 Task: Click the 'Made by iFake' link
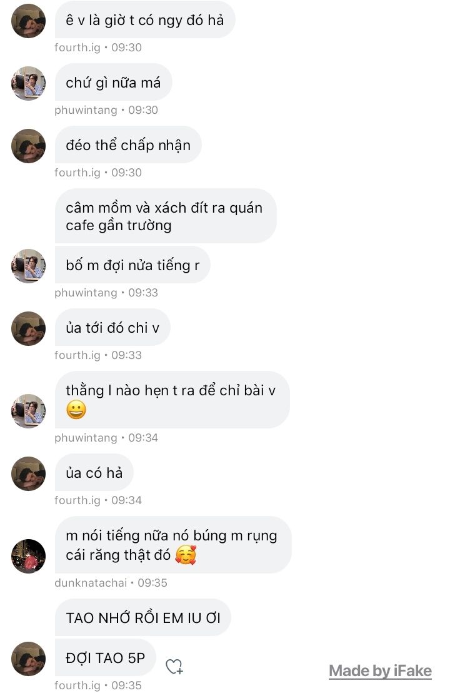[380, 671]
